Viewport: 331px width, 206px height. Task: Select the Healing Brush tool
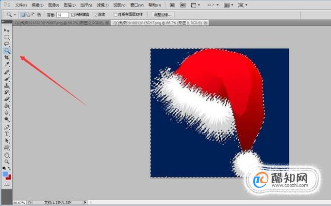(7, 72)
